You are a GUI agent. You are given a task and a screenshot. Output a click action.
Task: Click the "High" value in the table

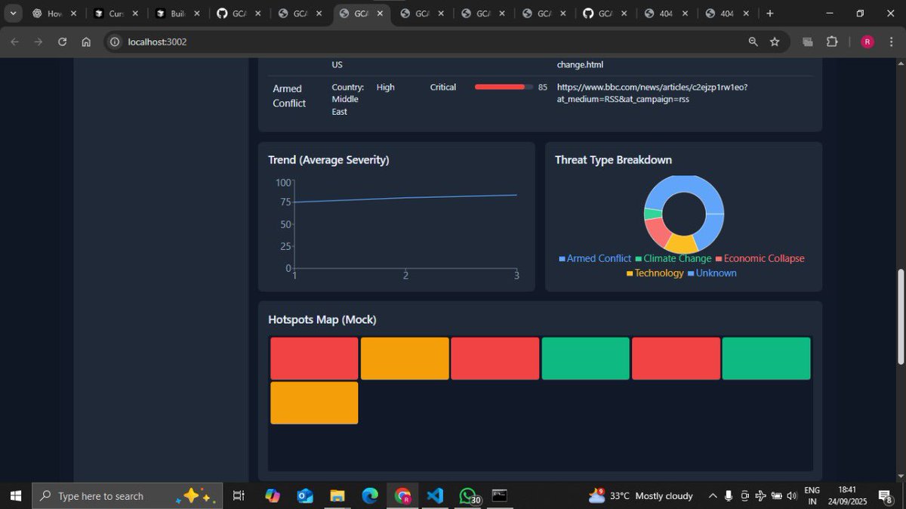tap(385, 87)
